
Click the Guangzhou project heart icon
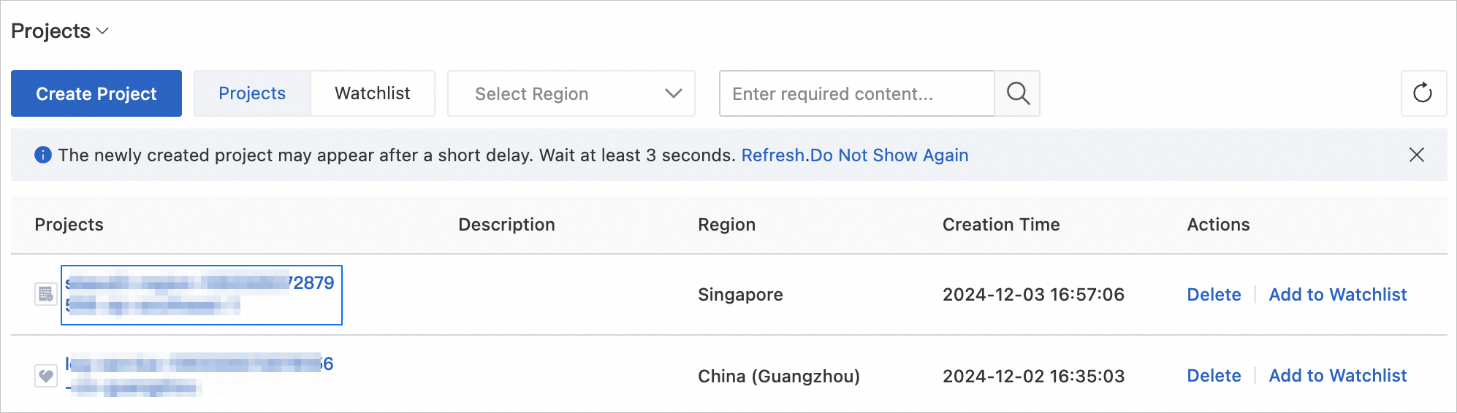point(46,376)
